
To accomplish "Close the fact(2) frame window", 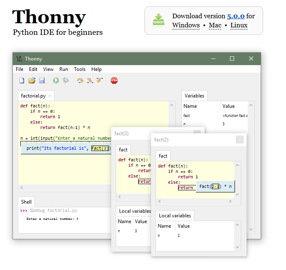I will click(x=240, y=139).
